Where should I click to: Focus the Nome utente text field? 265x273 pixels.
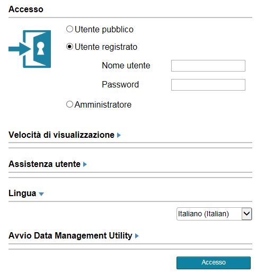tap(208, 66)
